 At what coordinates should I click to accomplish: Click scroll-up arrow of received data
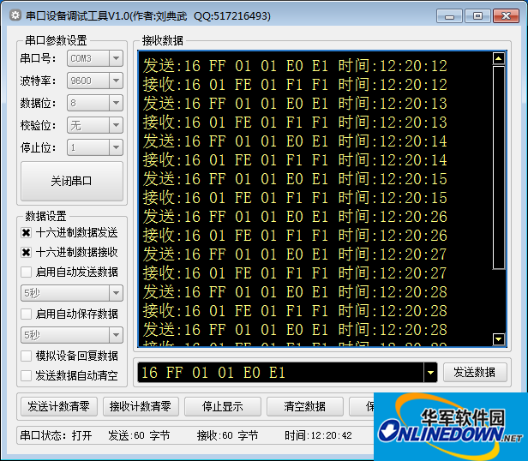tap(498, 58)
